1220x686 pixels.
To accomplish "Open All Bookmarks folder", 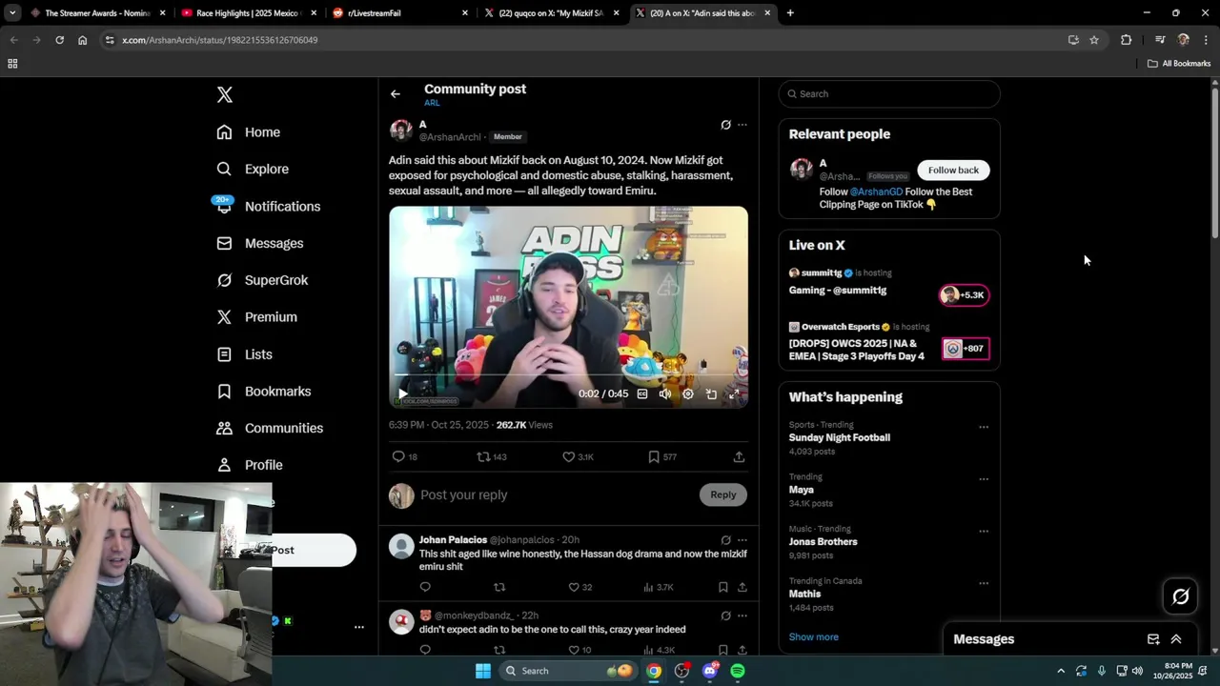I will [1179, 64].
